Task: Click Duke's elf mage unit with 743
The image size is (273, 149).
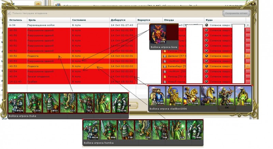Action: tap(102, 103)
